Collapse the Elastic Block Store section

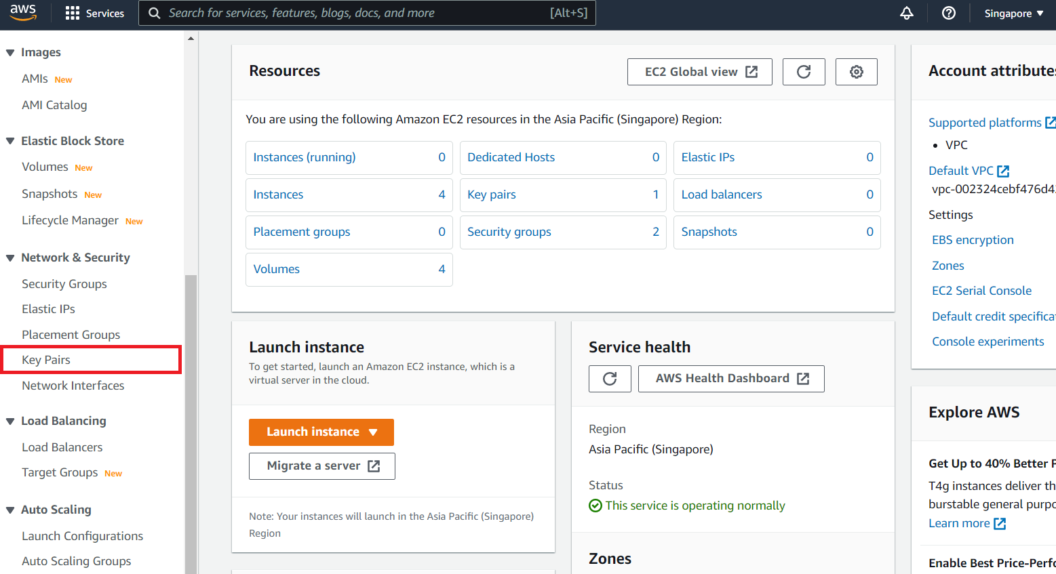10,141
